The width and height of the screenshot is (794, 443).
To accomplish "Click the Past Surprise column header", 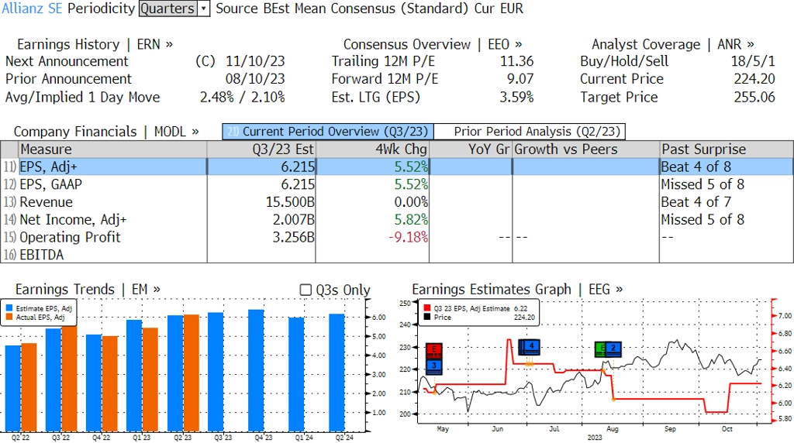I will point(726,149).
